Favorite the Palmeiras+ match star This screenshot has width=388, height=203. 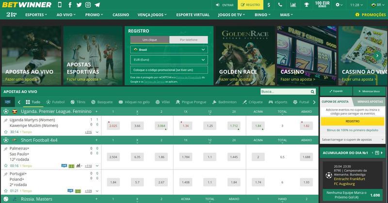point(6,166)
